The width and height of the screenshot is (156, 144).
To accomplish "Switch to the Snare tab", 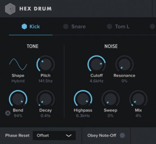I will click(x=75, y=27).
